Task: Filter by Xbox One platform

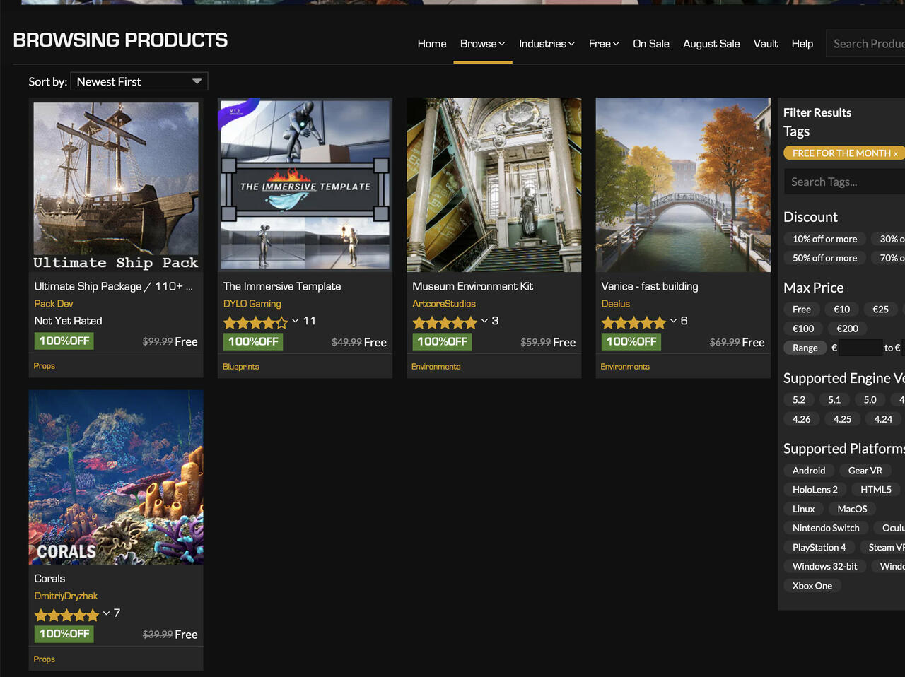Action: coord(812,586)
